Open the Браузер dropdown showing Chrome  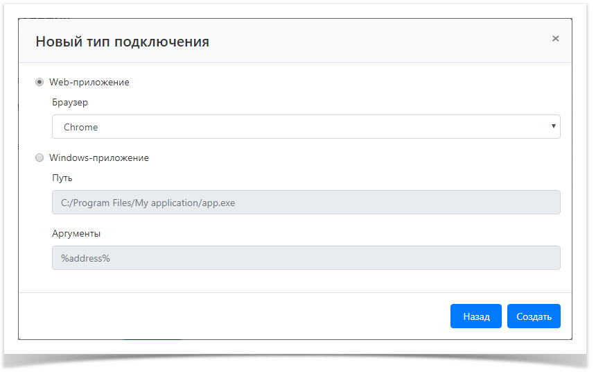305,127
